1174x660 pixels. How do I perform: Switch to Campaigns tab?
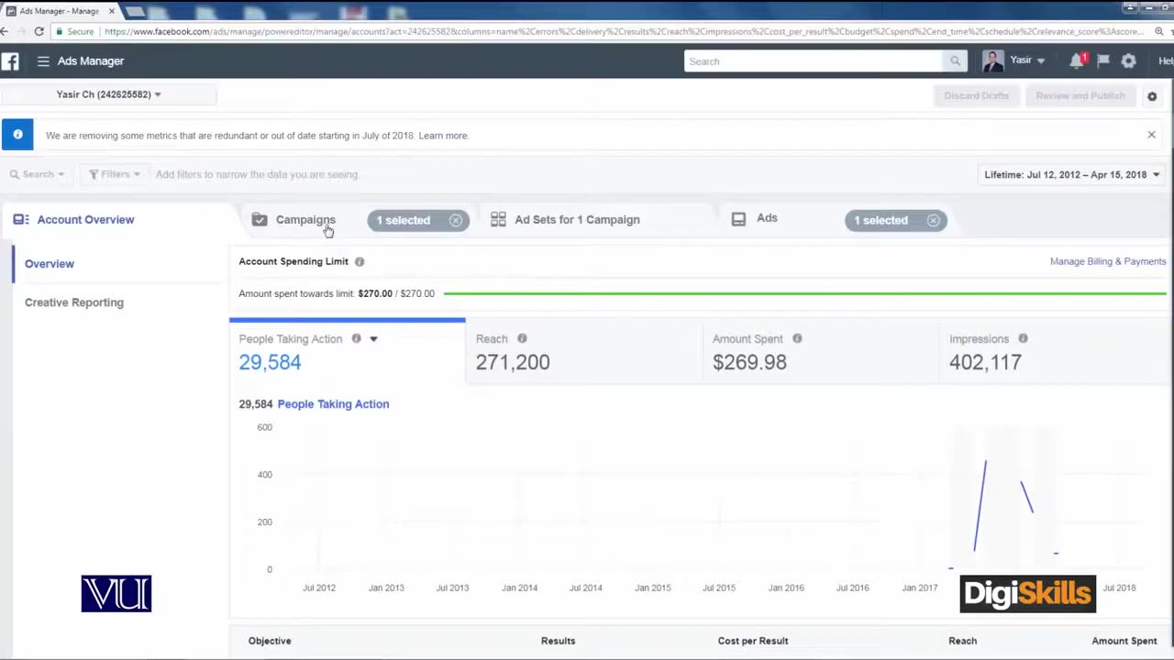click(x=305, y=219)
